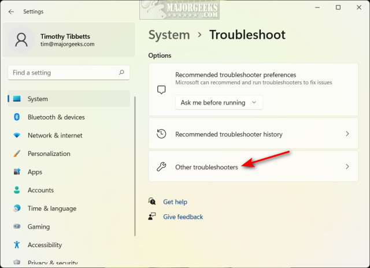Click the Accounts person icon
The height and width of the screenshot is (268, 370).
point(17,190)
